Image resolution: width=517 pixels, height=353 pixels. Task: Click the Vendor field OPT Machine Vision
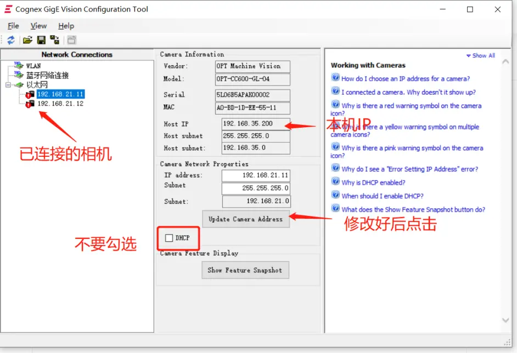point(252,66)
